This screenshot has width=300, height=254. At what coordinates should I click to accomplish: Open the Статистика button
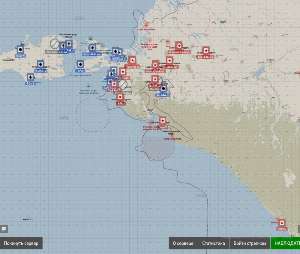point(214,243)
